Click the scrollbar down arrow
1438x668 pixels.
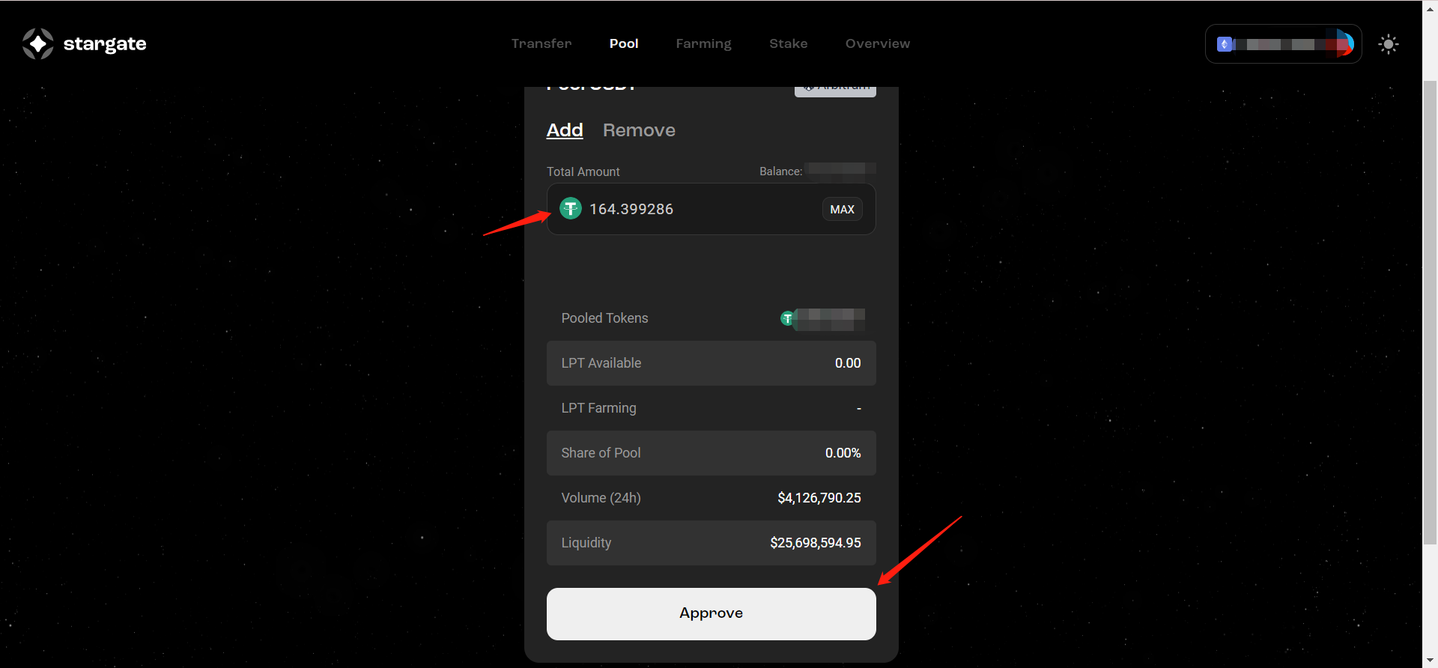point(1430,661)
